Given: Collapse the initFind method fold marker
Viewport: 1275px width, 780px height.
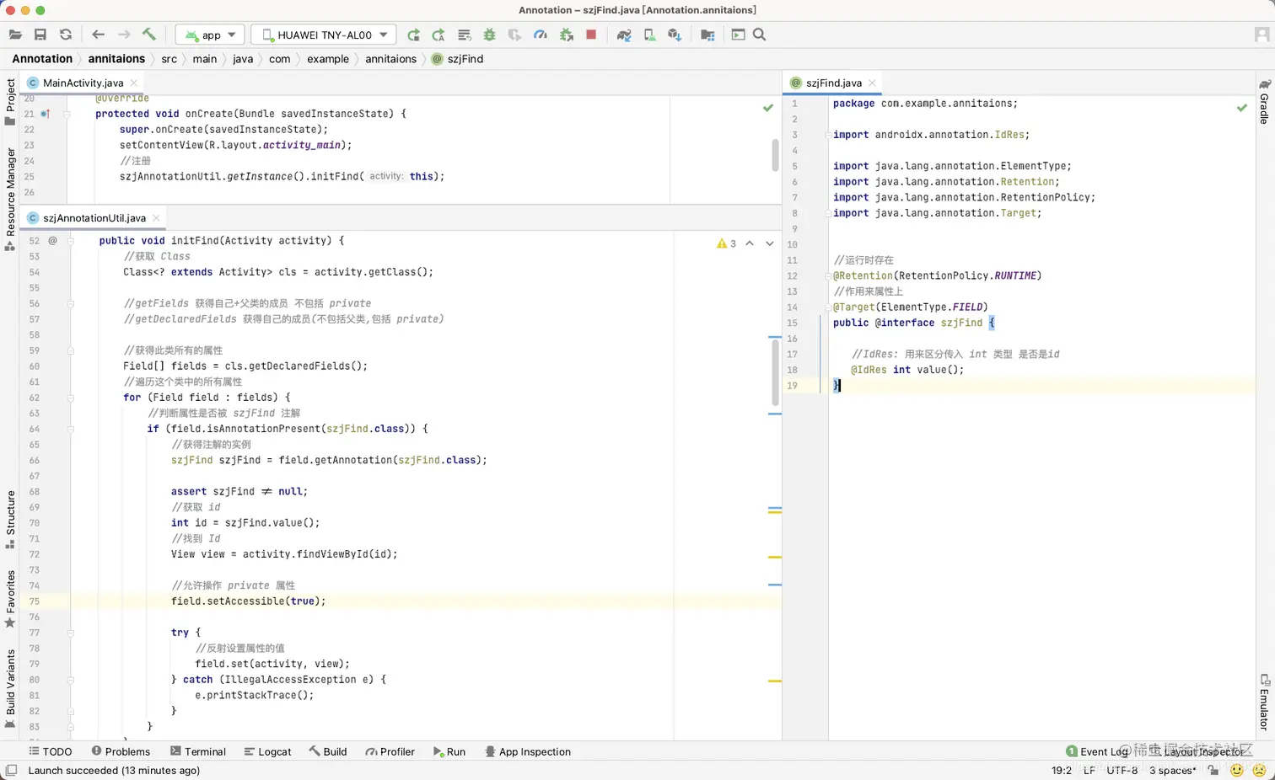Looking at the screenshot, I should pos(71,241).
